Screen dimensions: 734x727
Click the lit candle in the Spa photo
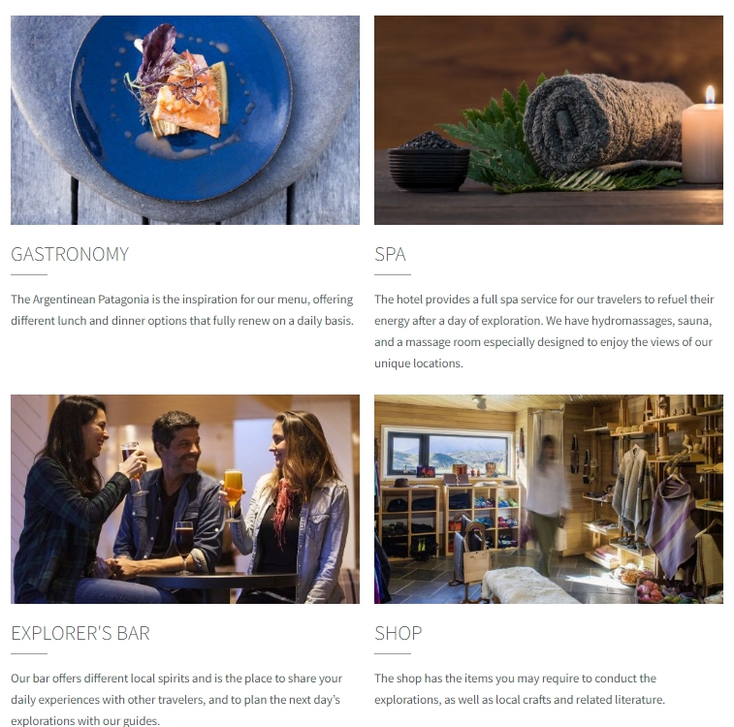point(702,136)
